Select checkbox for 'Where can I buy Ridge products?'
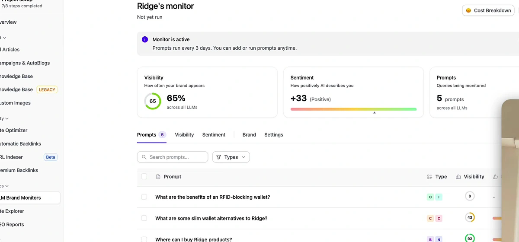519x242 pixels. [144, 239]
